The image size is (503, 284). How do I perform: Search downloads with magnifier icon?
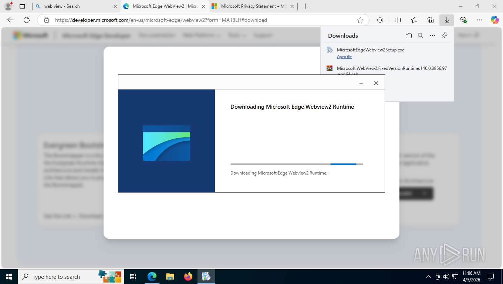[x=421, y=35]
